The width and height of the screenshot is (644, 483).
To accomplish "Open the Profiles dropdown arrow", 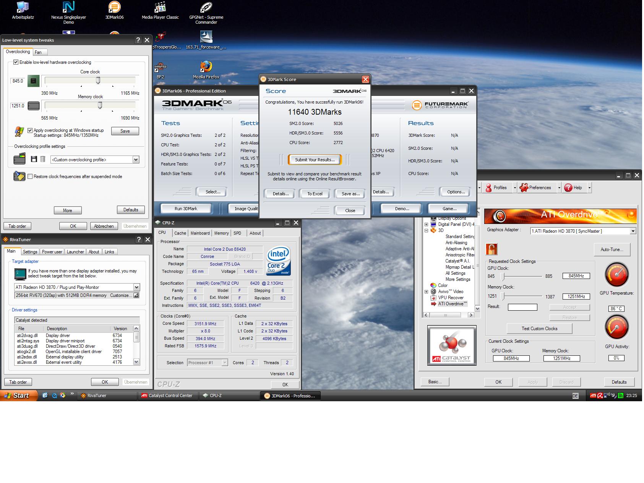I will click(515, 188).
